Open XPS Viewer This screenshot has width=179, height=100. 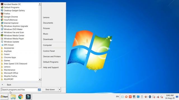coord(7,45)
